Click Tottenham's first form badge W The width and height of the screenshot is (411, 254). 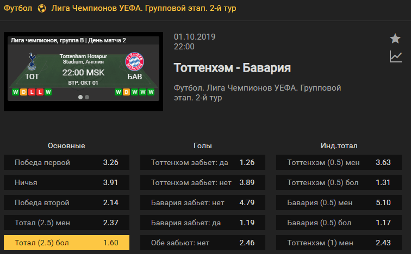(x=15, y=92)
